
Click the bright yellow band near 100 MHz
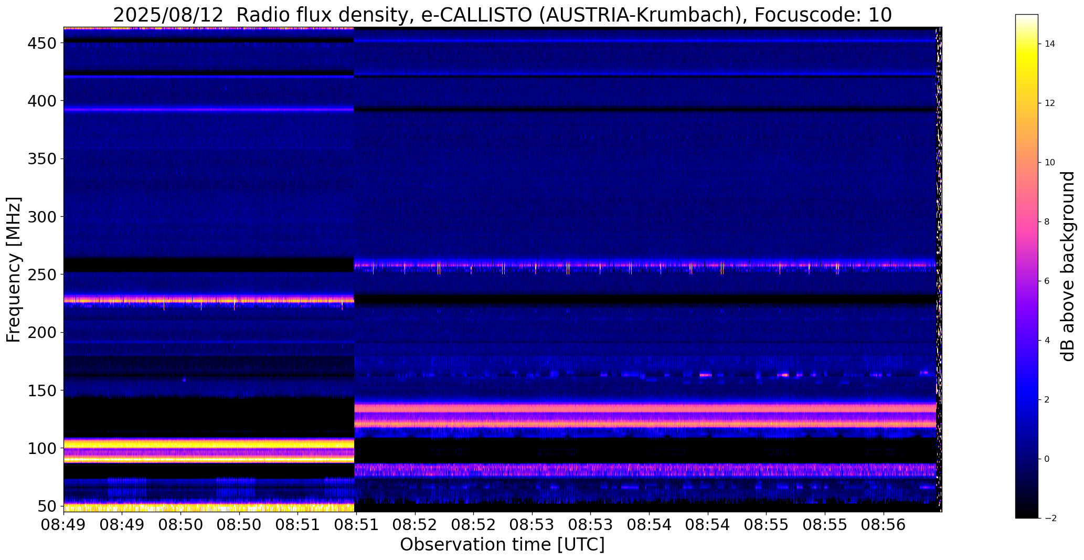(209, 444)
